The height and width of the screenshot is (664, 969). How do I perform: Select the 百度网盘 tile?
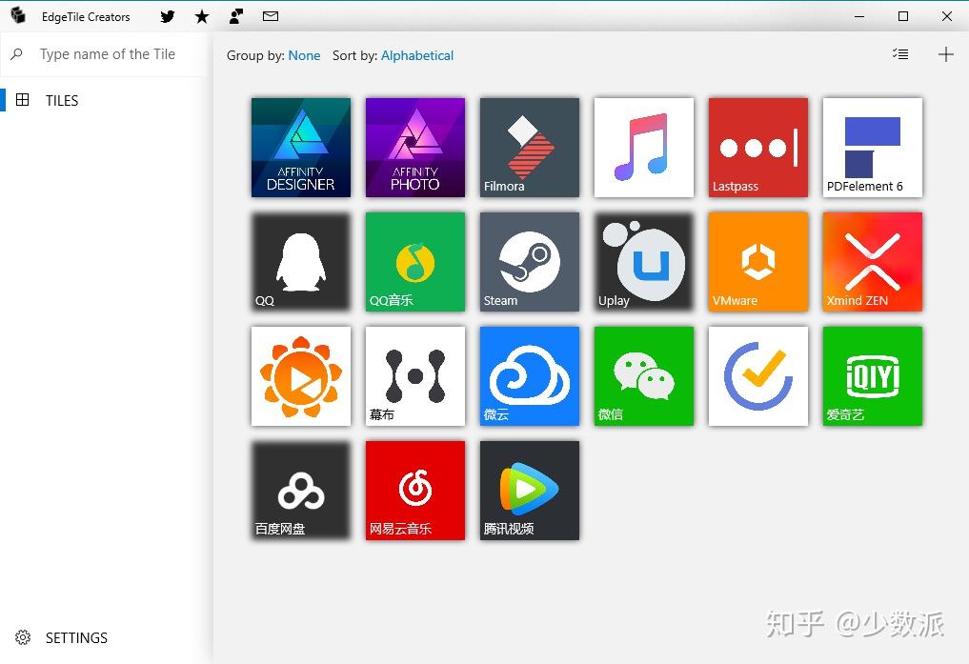301,491
